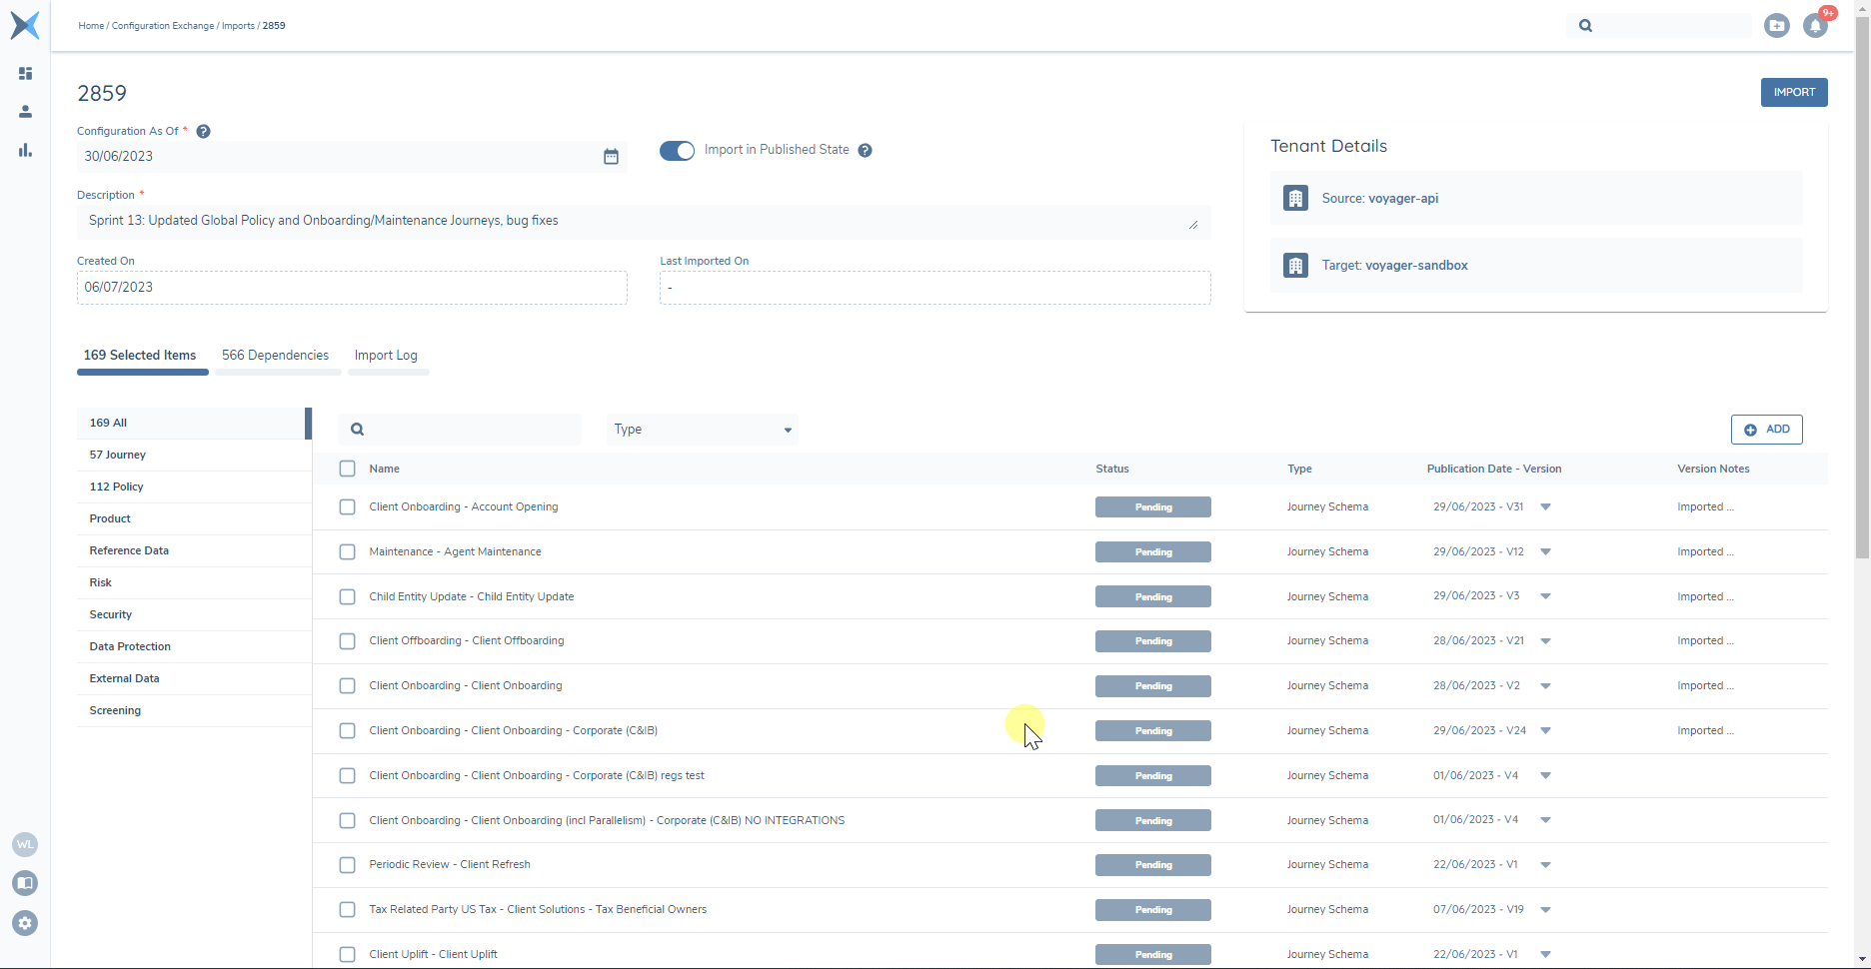
Task: Select the 112 Policy category in the list
Action: [x=116, y=486]
